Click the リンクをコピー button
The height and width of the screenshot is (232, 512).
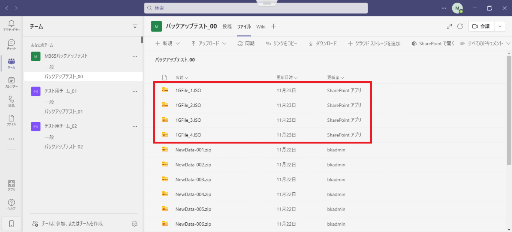[x=281, y=43]
